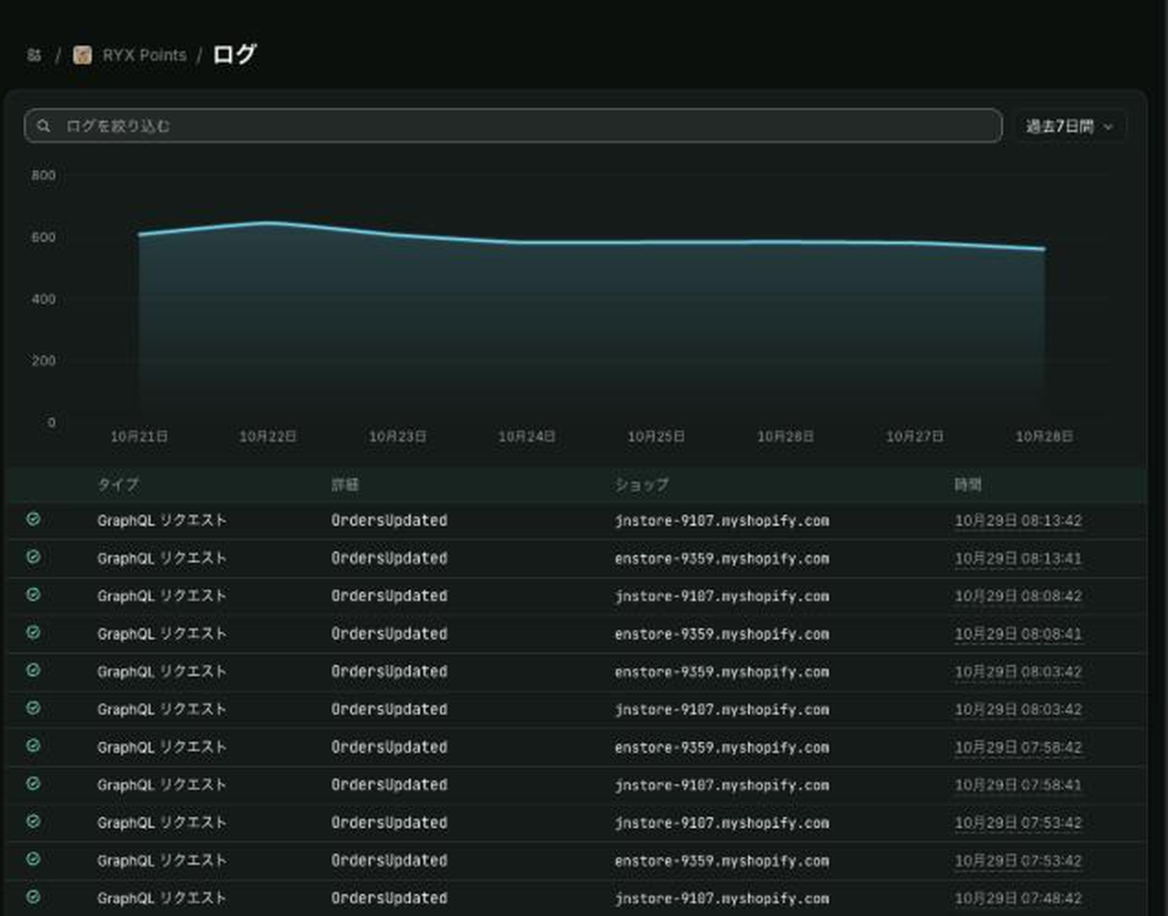The width and height of the screenshot is (1168, 916).
Task: Select enstore-9359.myshopify.com in the 08:13:41 row
Action: (722, 558)
